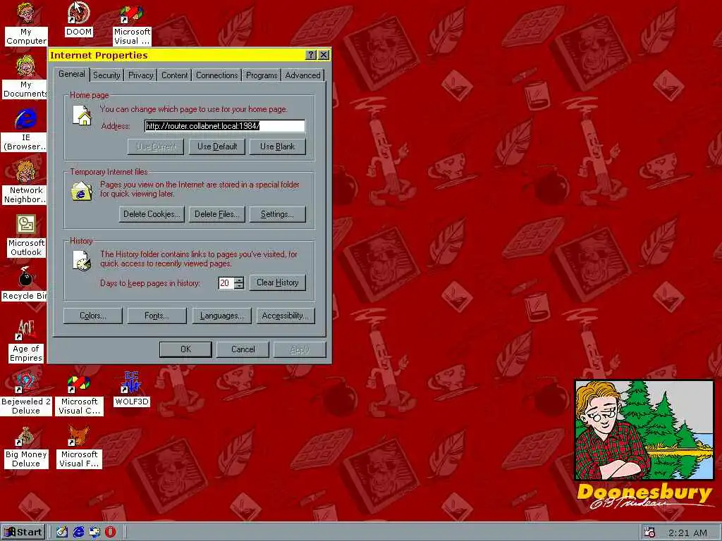Confirm with the OK button
The width and height of the screenshot is (722, 541).
(185, 349)
